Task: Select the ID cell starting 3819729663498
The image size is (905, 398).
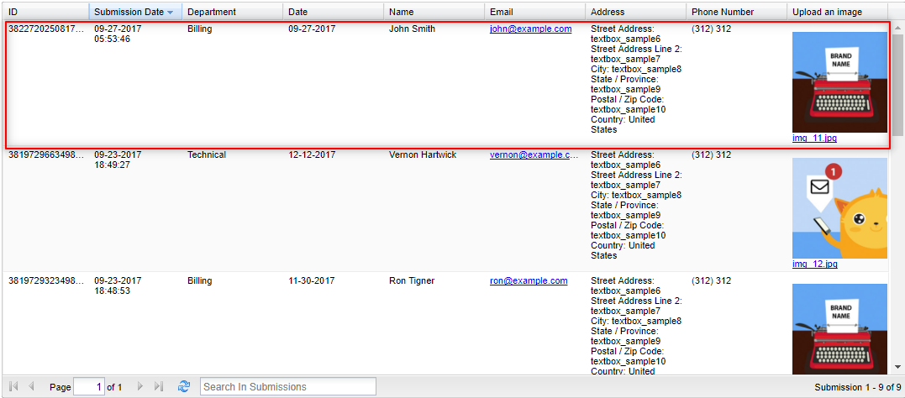Action: [x=45, y=154]
